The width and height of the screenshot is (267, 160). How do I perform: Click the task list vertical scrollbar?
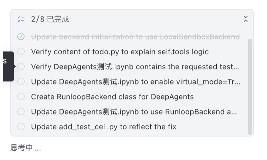click(x=250, y=86)
